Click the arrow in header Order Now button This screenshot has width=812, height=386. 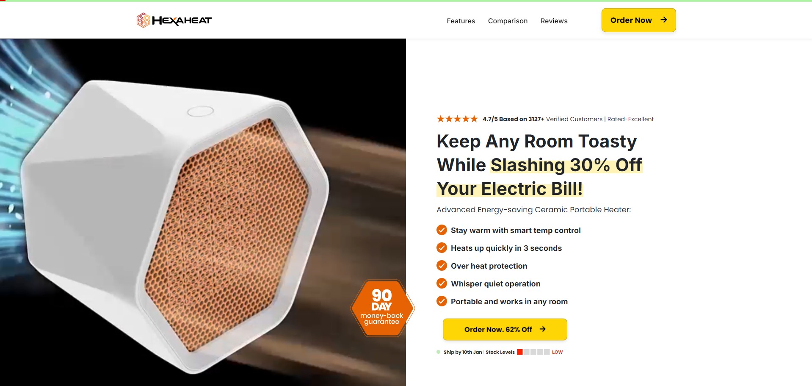pyautogui.click(x=664, y=20)
